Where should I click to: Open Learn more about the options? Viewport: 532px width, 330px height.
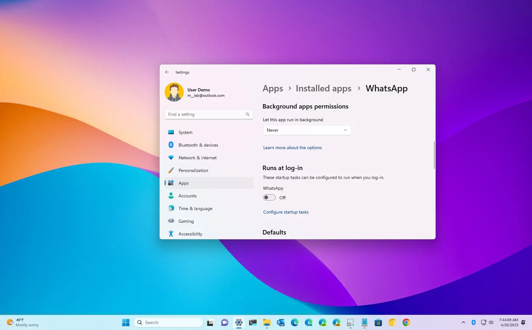pos(292,148)
